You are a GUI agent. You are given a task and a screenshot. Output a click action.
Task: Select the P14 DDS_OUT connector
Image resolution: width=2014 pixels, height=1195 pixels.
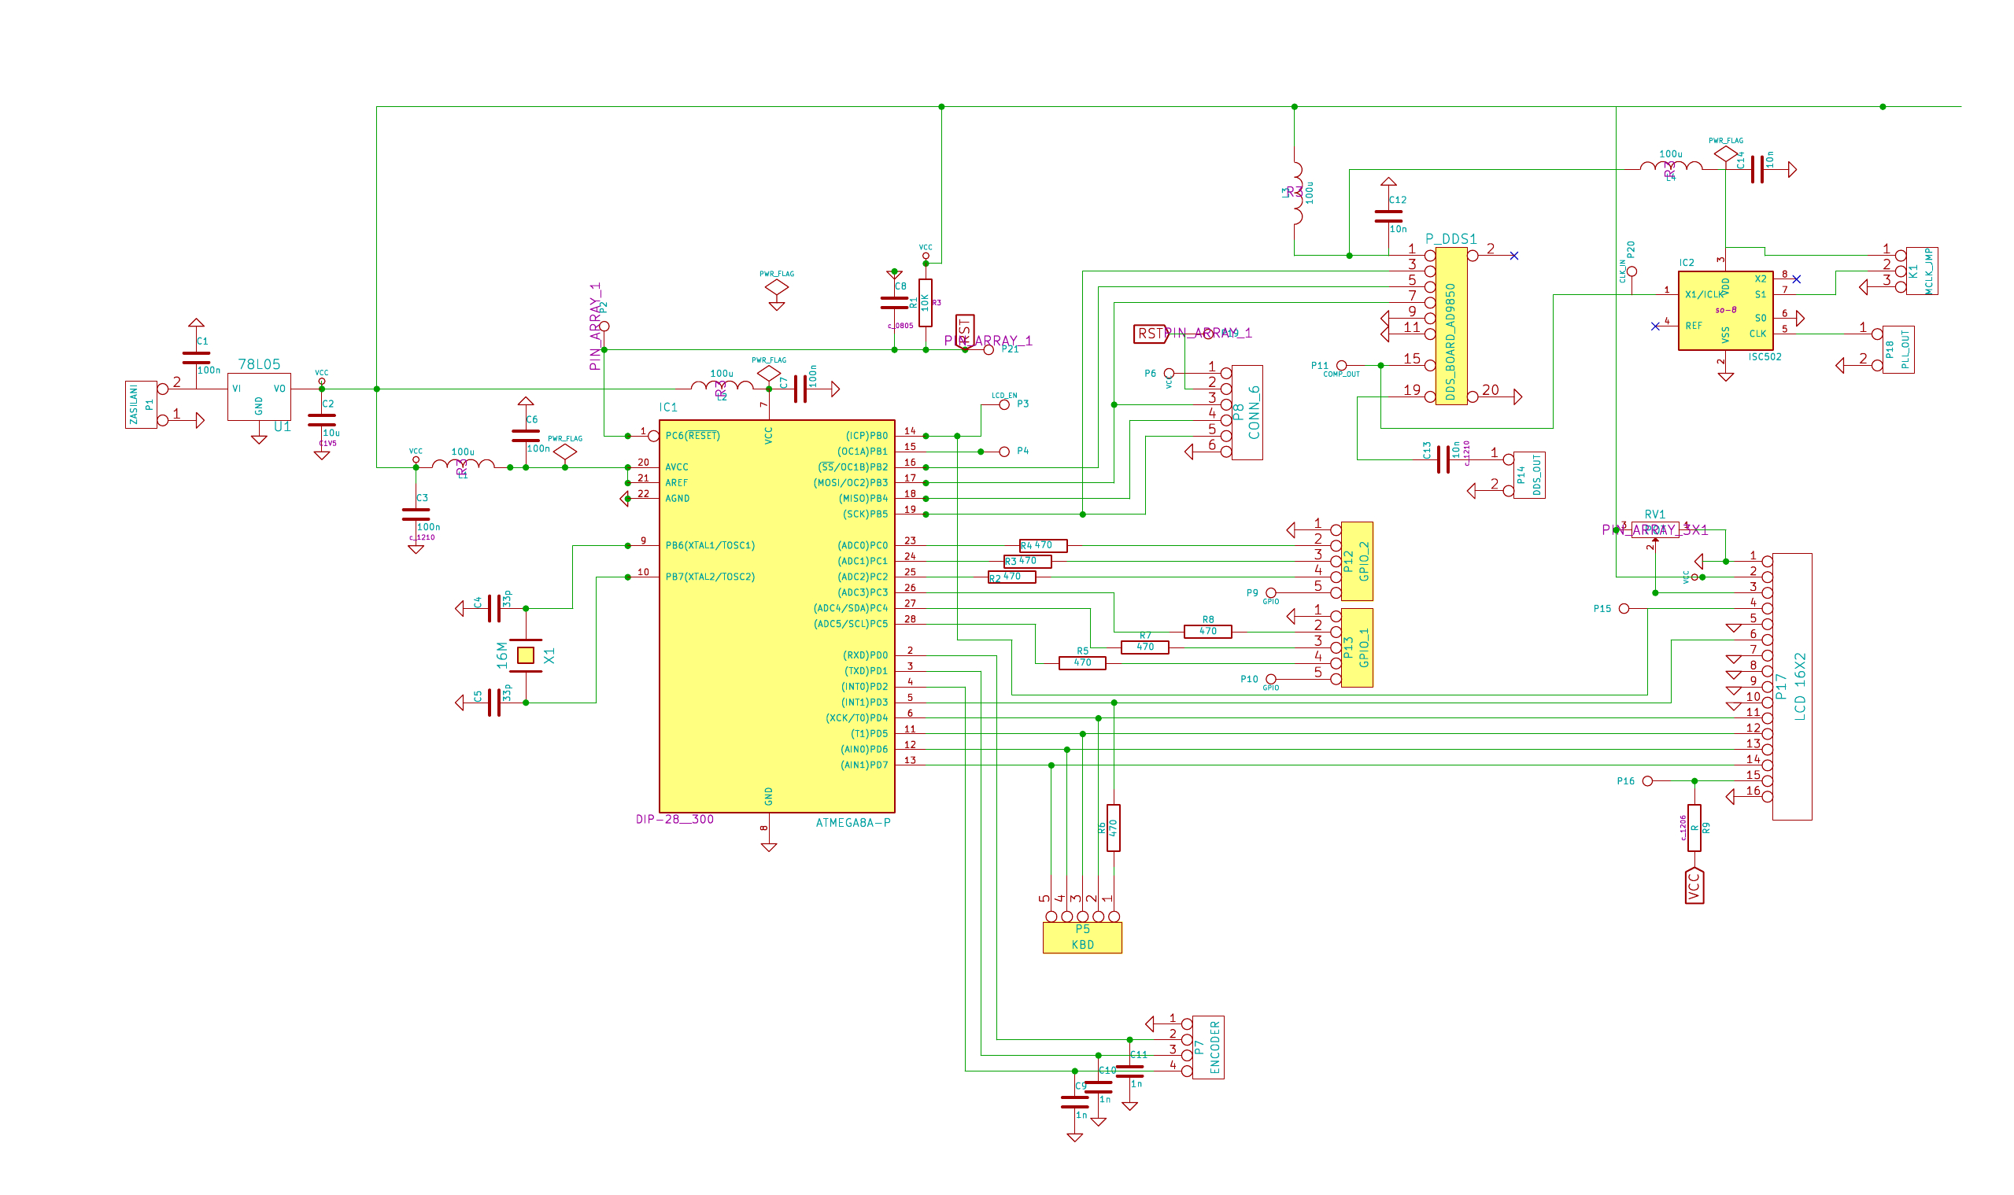click(1528, 475)
